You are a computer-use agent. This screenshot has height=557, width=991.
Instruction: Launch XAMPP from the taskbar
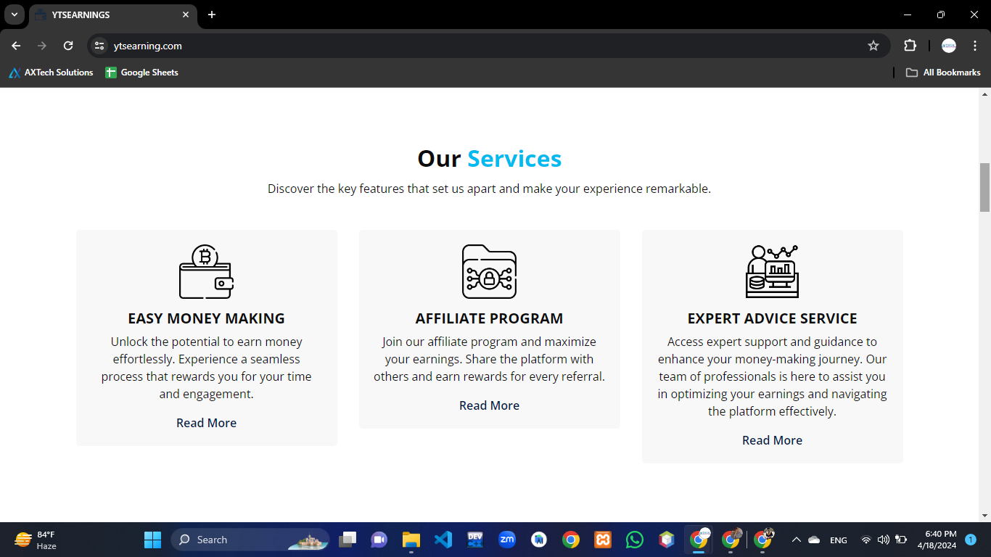[603, 540]
